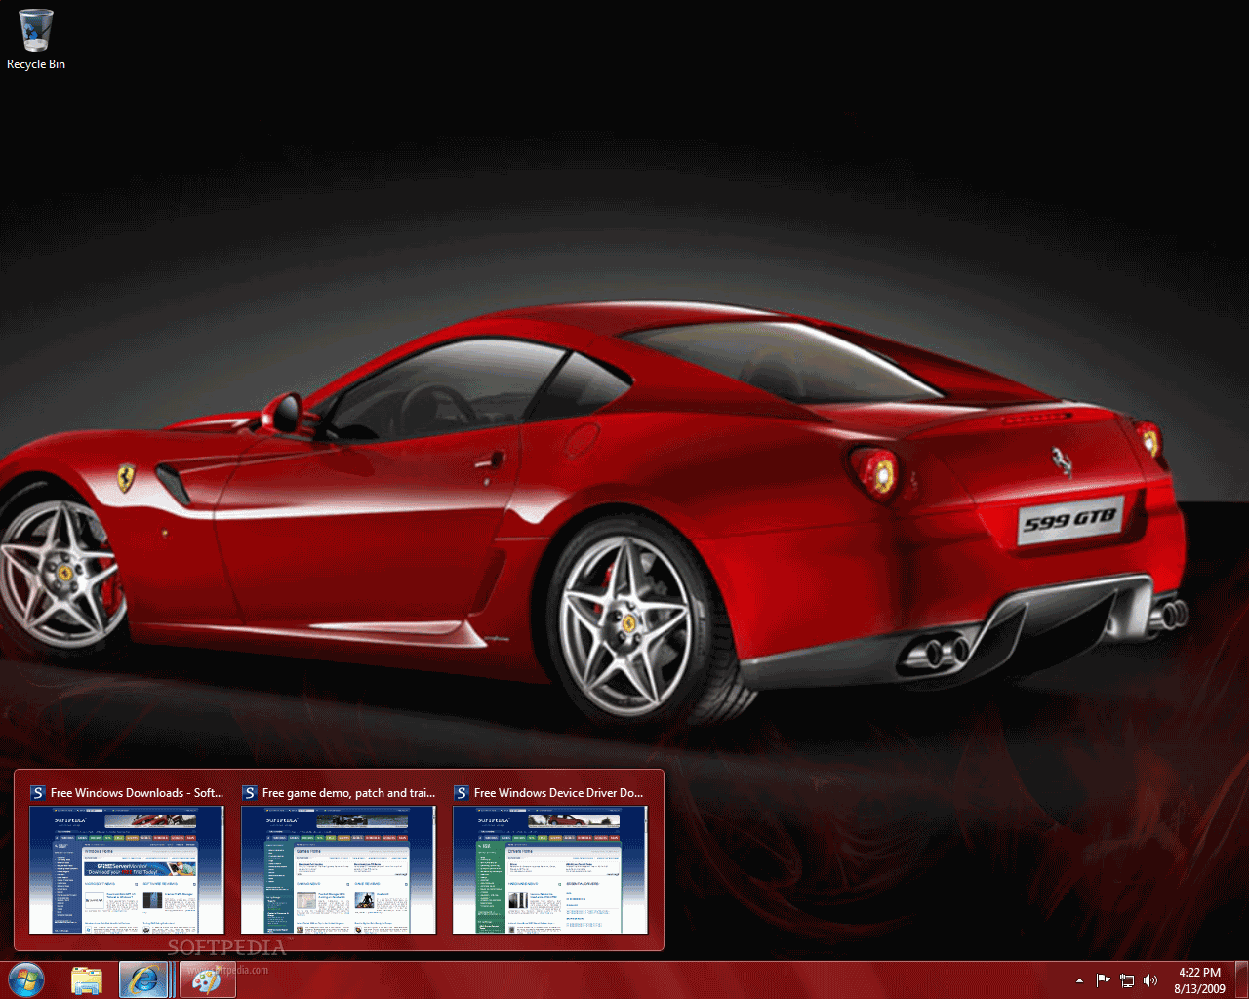Launch Windows Explorer from the taskbar
The width and height of the screenshot is (1249, 999).
[x=87, y=980]
